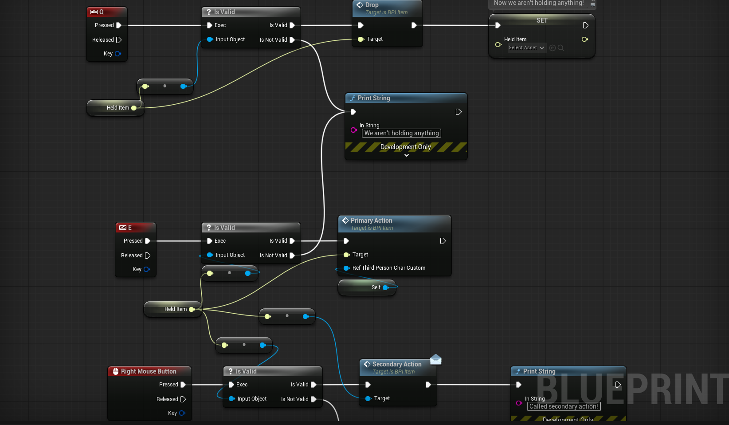
Task: Click the comment text 'Now we aren't holding anything!'
Action: pos(539,3)
